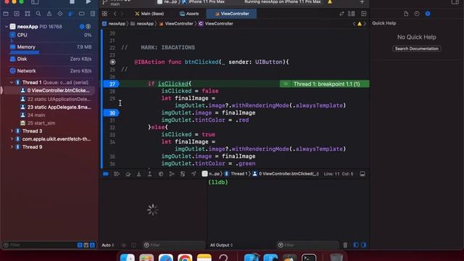Screen dimensions: 464x261
Task: Add an editor on the right
Action: (364, 14)
